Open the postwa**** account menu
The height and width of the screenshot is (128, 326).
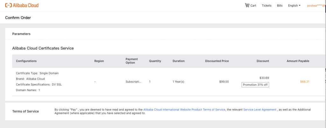pos(315,5)
